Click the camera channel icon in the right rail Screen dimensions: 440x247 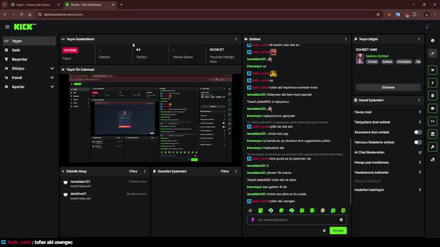(432, 134)
